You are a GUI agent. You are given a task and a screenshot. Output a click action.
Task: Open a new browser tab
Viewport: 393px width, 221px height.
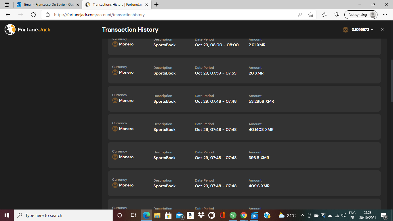157,5
